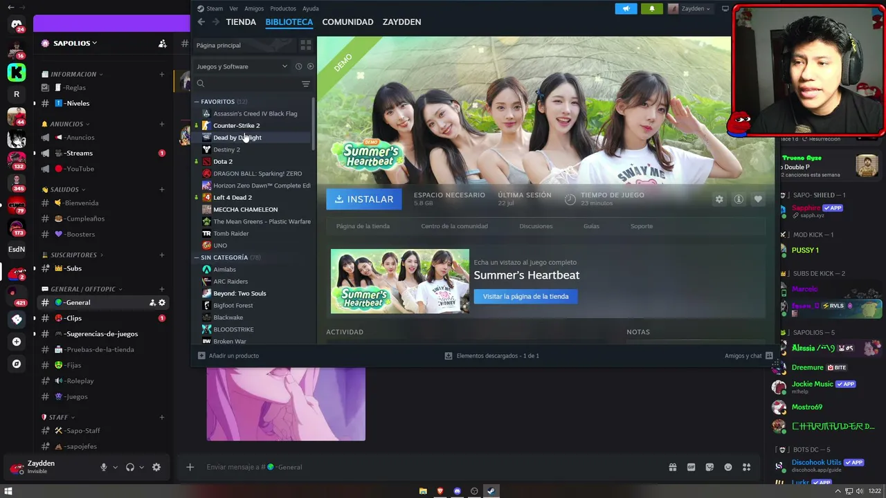886x498 pixels.
Task: Open File Explorer from the taskbar
Action: point(423,491)
